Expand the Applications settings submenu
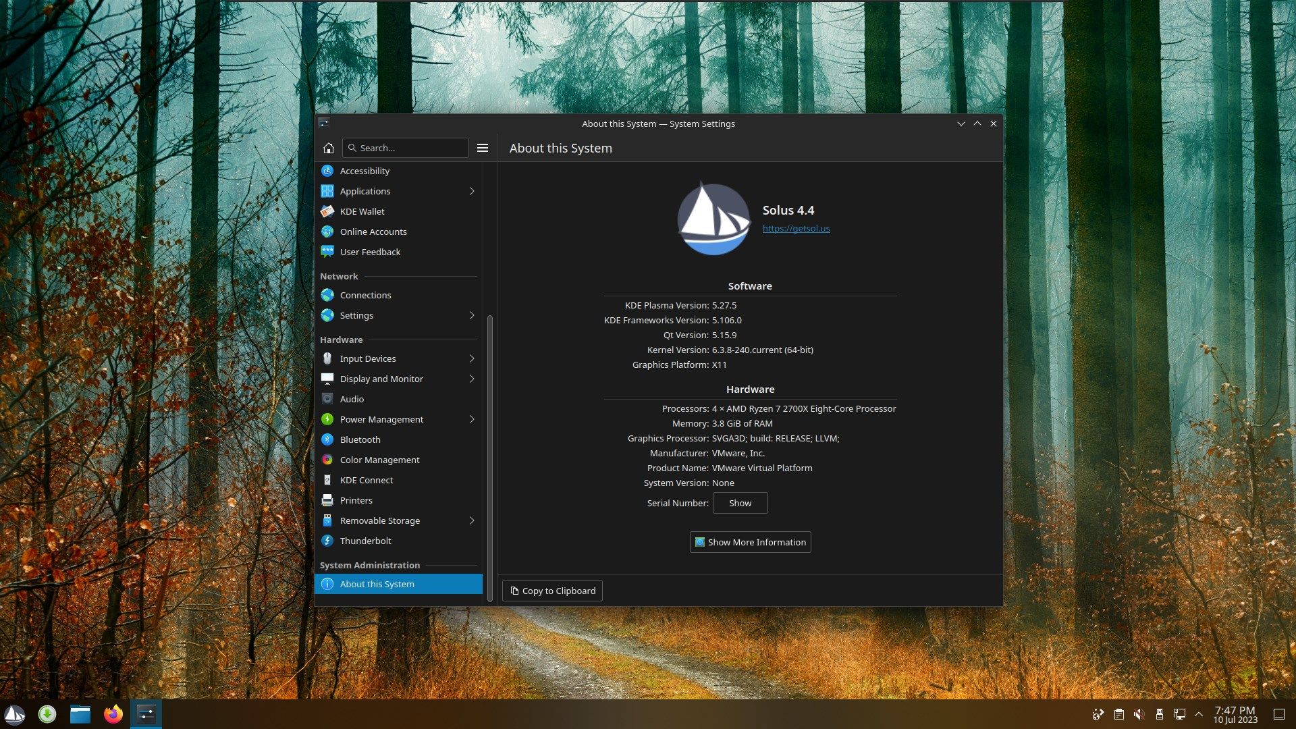The width and height of the screenshot is (1296, 729). [x=365, y=191]
